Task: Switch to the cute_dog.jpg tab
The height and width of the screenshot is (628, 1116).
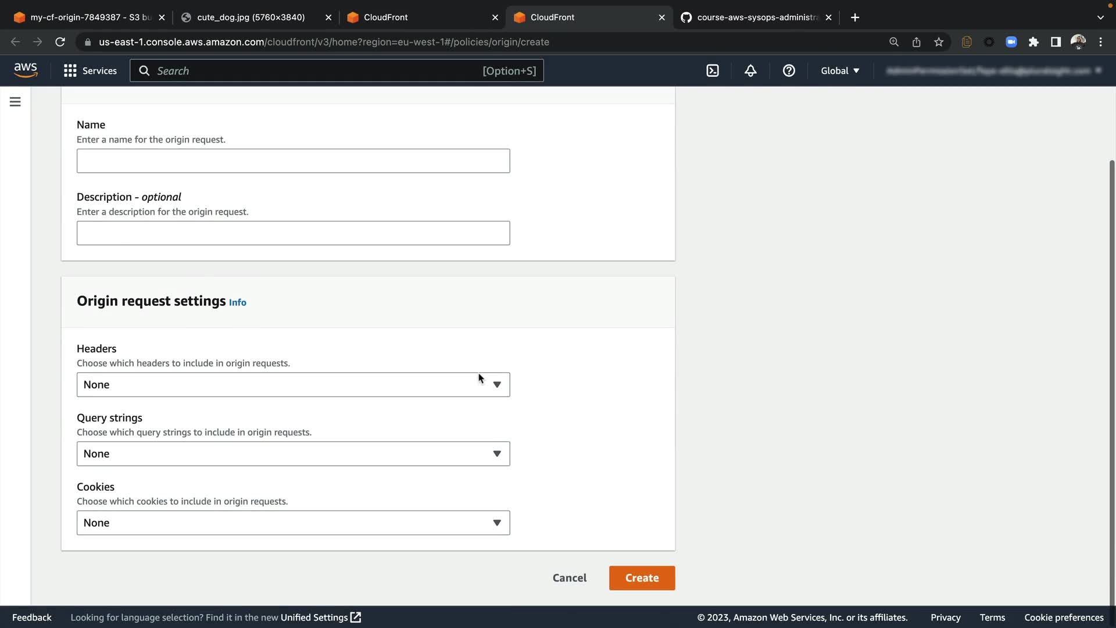Action: [251, 17]
